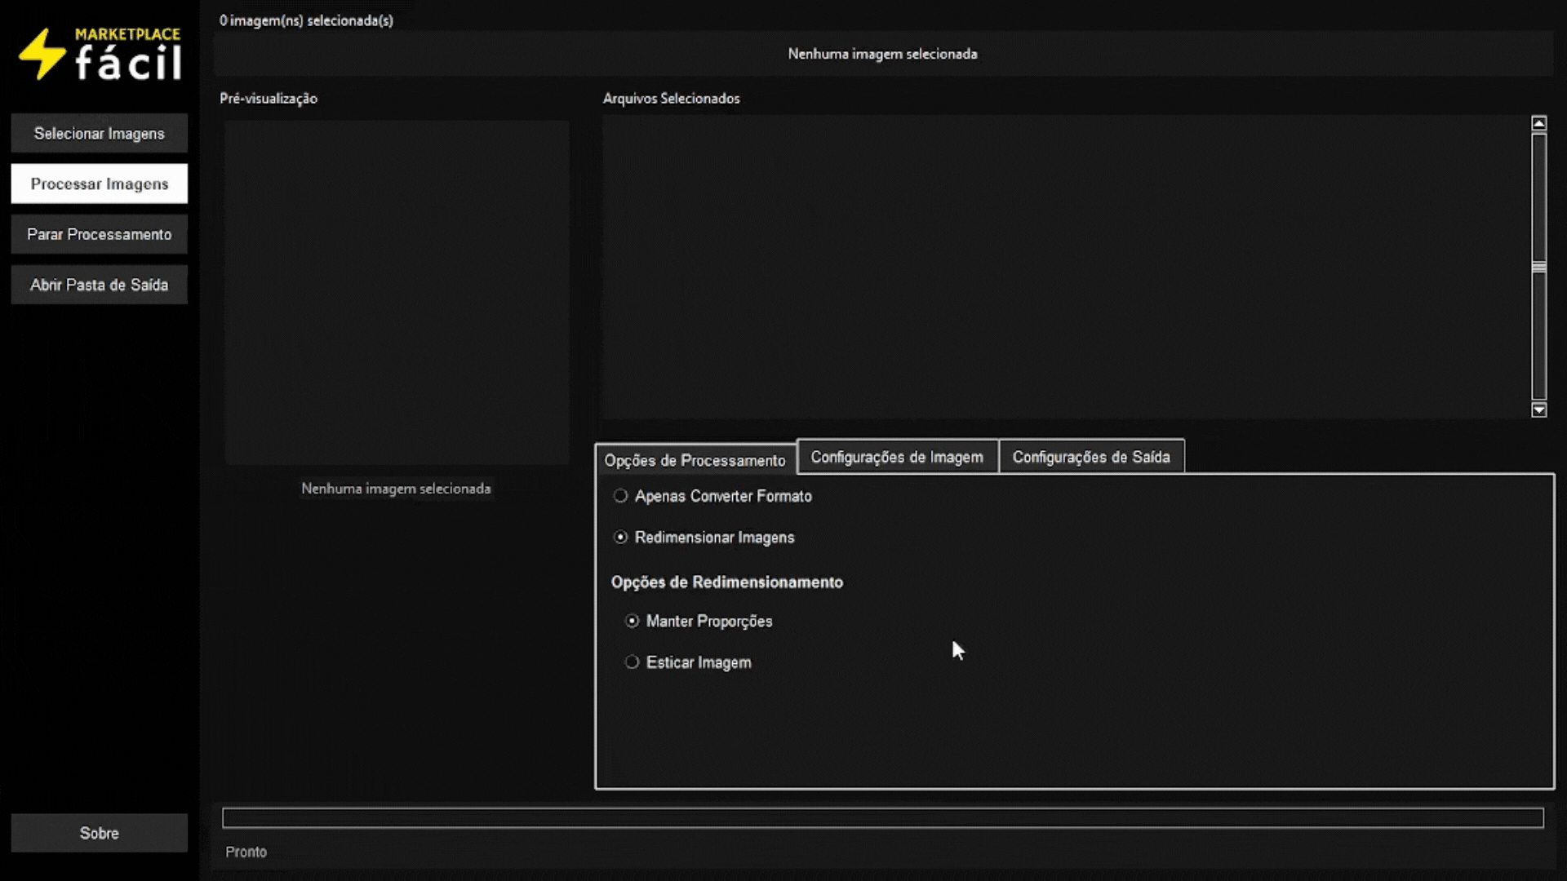Switch to Configurações de Imagem tab
This screenshot has height=881, width=1567.
click(897, 457)
